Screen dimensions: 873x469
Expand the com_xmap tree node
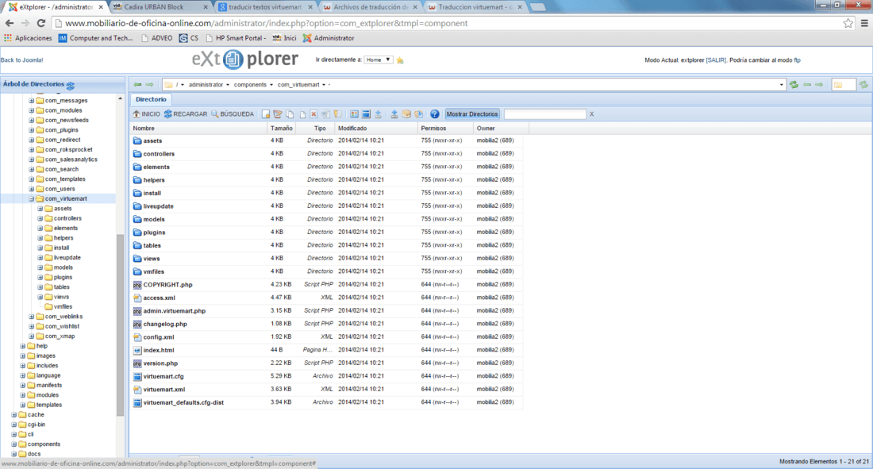[x=31, y=336]
